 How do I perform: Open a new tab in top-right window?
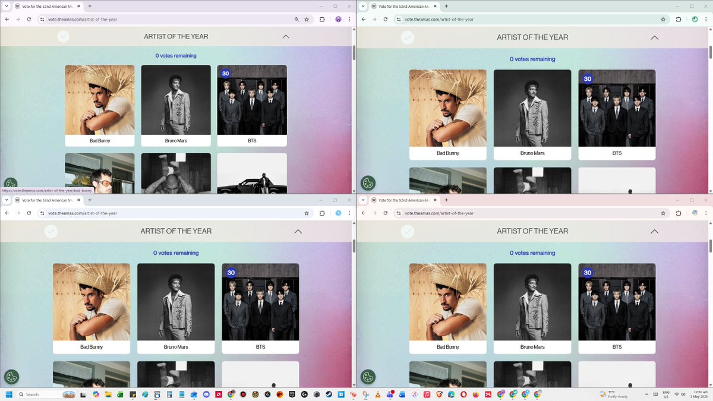[446, 6]
